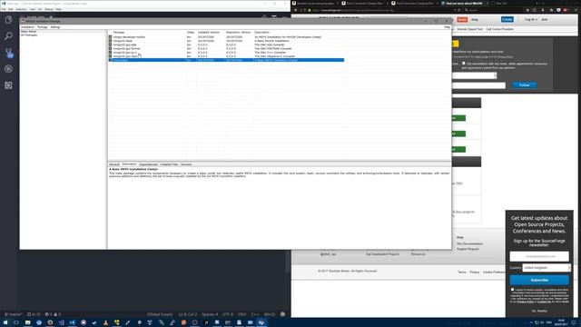Open Explorer icon in VS Code sidebar
This screenshot has height=327, width=581.
tap(8, 20)
